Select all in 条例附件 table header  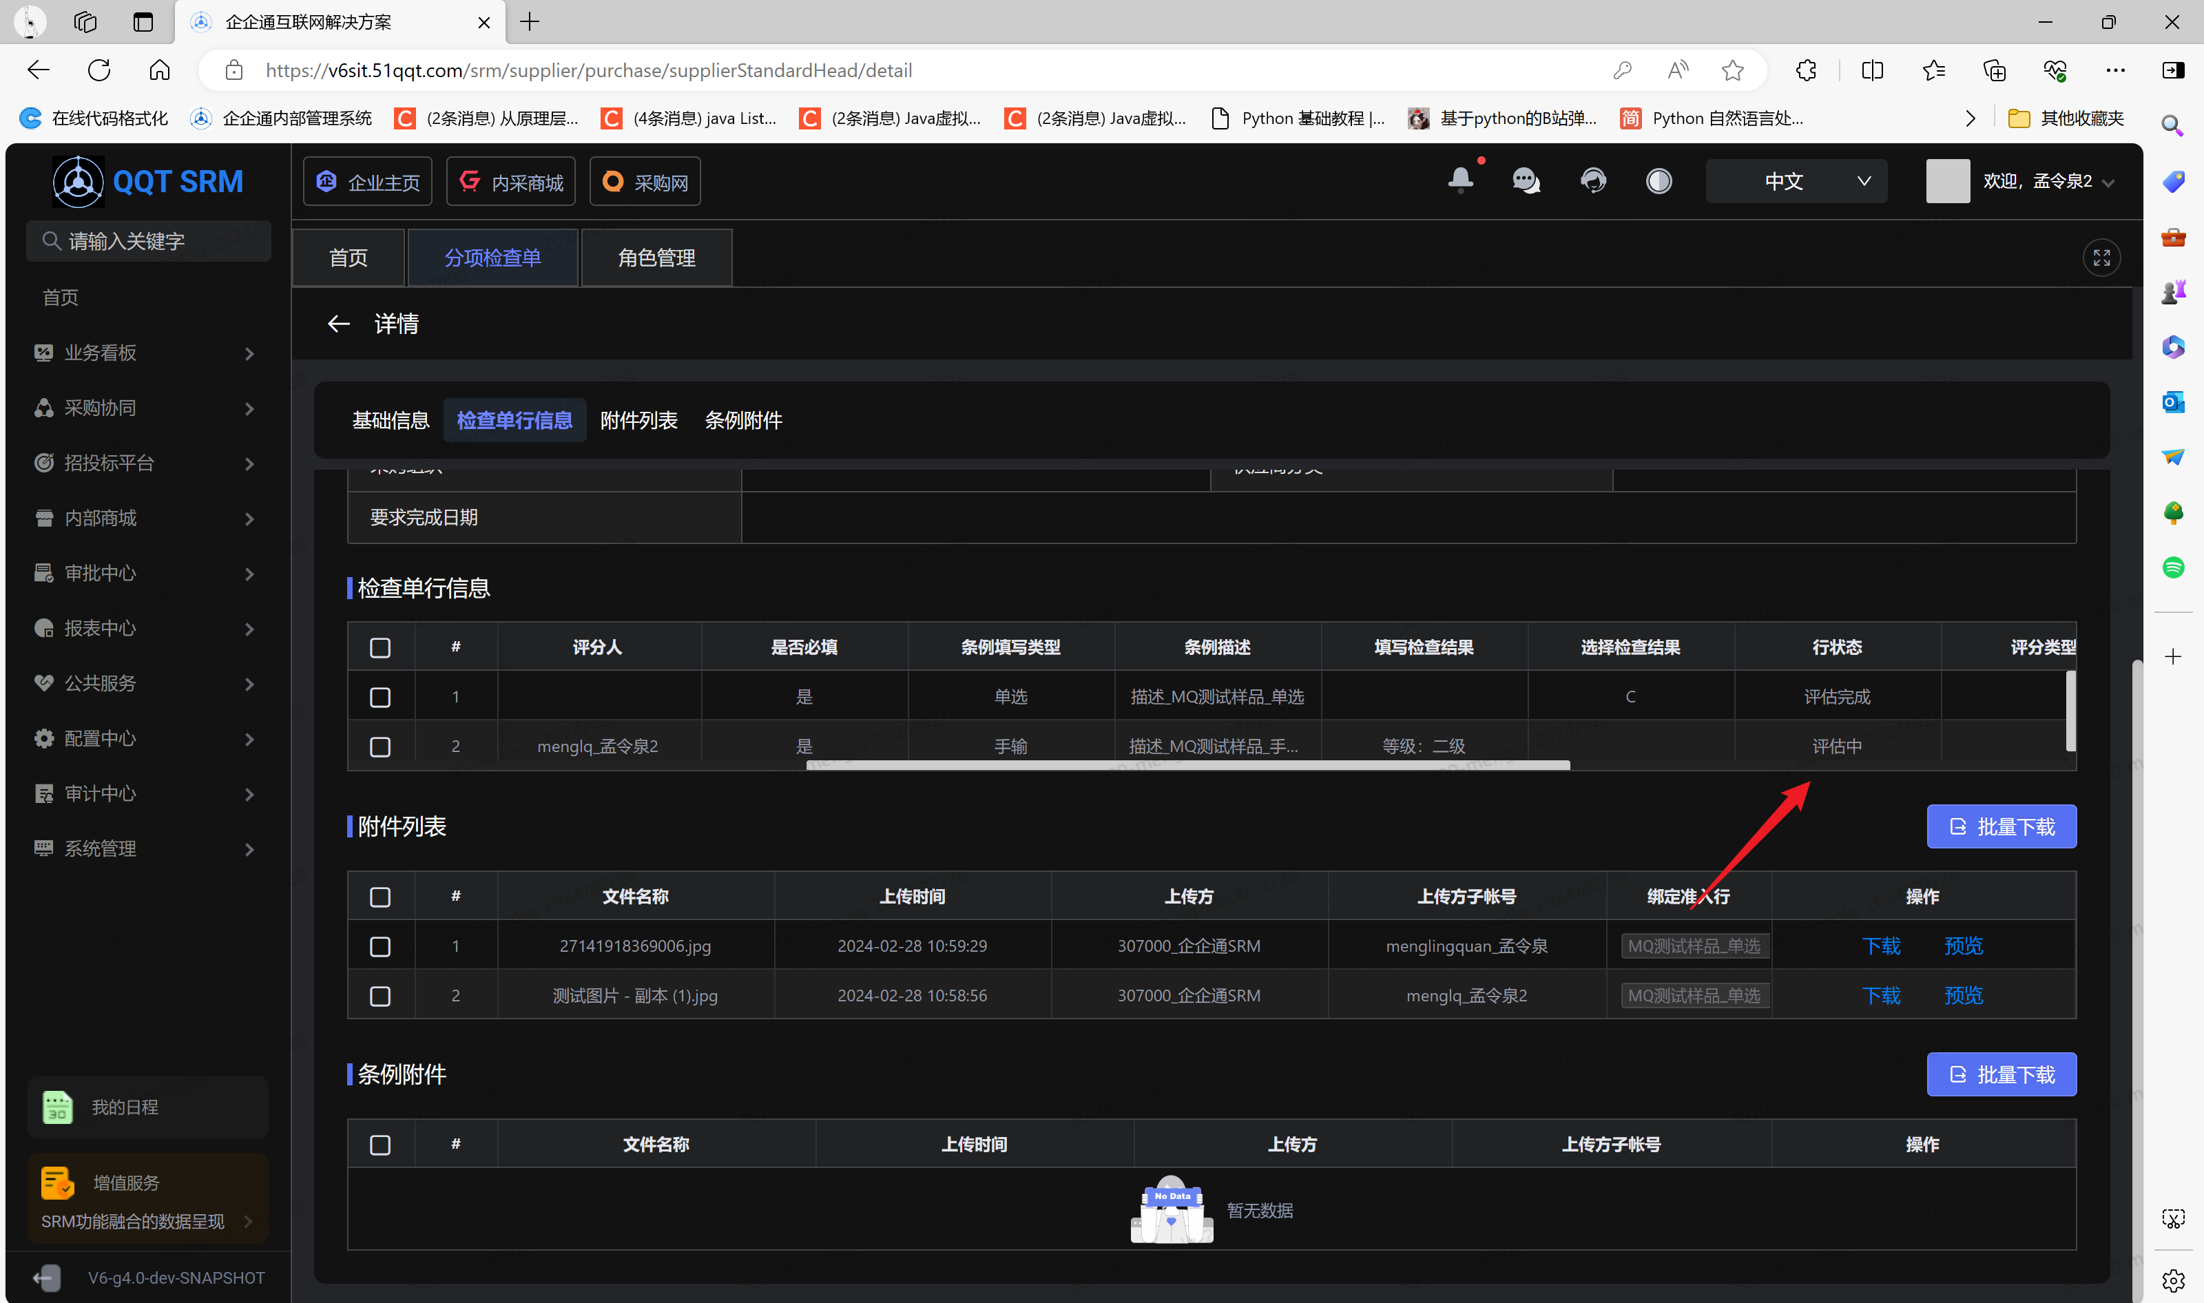(380, 1145)
